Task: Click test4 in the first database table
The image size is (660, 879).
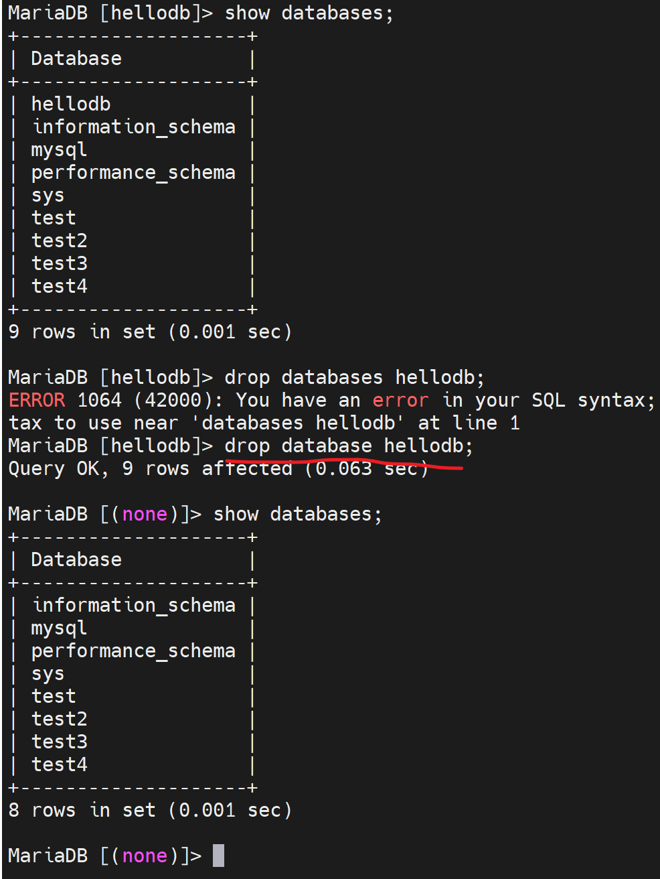Action: (x=60, y=286)
